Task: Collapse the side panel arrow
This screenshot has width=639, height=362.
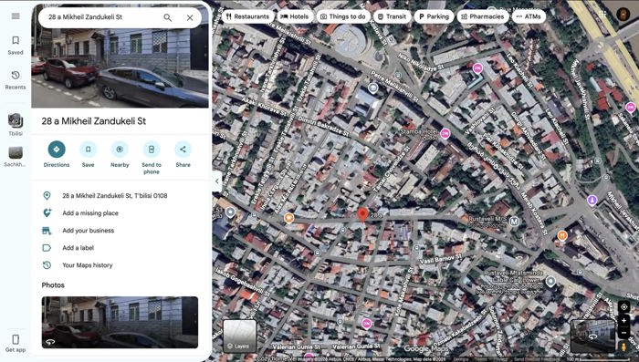Action: [217, 181]
